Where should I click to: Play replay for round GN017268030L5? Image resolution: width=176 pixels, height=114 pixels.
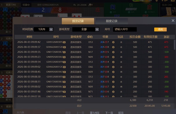[64, 82]
